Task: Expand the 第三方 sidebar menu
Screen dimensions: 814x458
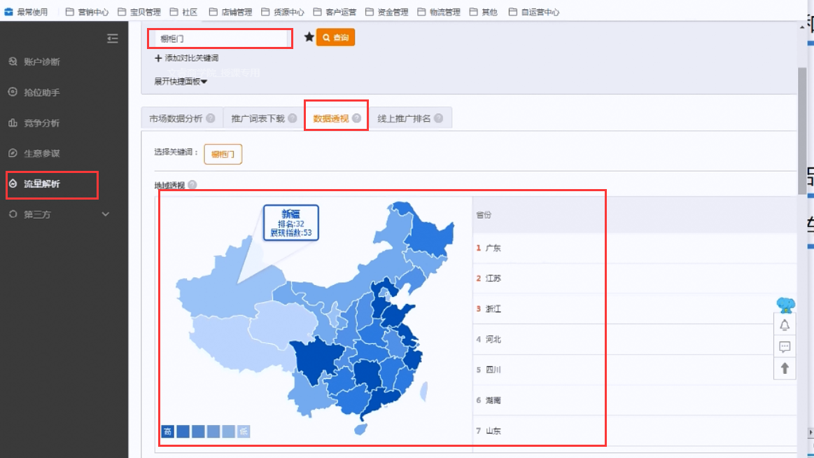Action: click(x=105, y=214)
